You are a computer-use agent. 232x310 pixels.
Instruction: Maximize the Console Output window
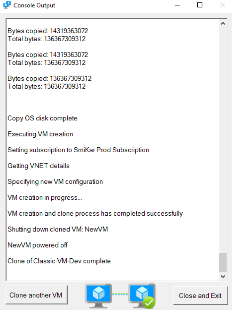[200, 5]
